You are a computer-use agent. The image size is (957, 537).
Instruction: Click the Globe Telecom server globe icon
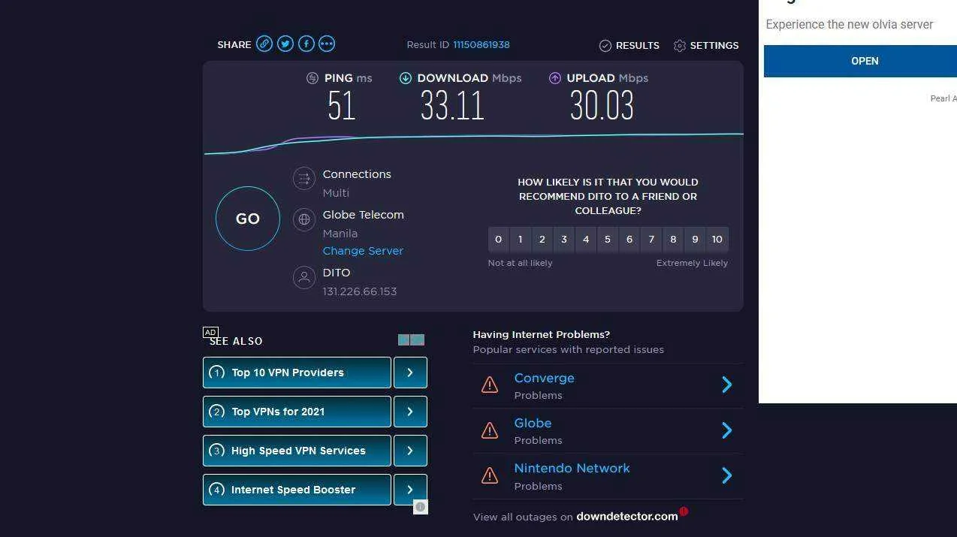click(304, 219)
